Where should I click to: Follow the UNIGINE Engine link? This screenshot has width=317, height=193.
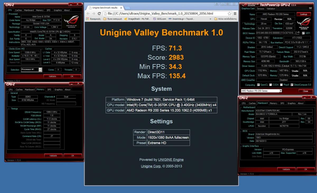click(x=171, y=160)
